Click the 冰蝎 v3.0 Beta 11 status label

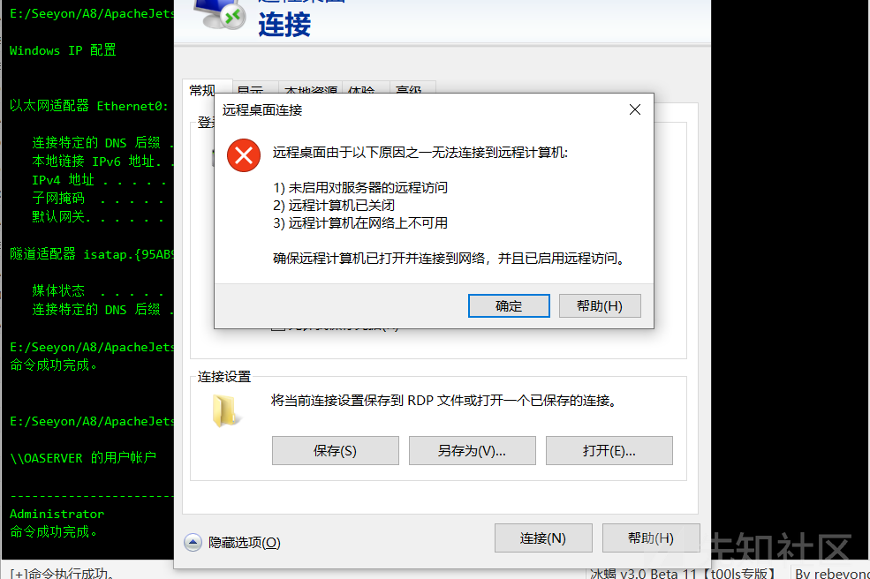683,573
